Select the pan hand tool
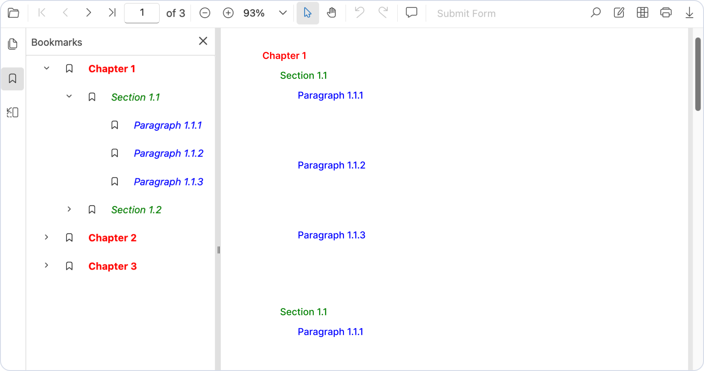The image size is (704, 371). coord(331,13)
